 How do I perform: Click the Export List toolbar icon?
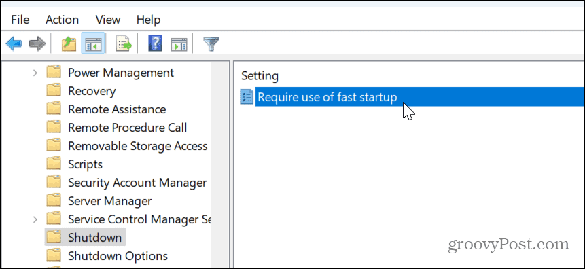[x=124, y=44]
